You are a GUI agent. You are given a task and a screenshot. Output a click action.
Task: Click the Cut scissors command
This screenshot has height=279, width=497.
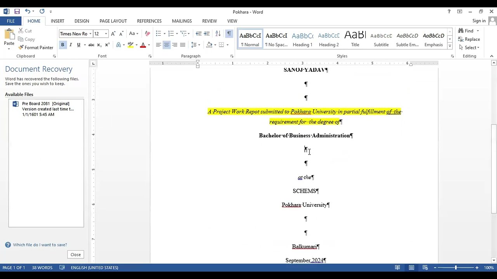[25, 31]
